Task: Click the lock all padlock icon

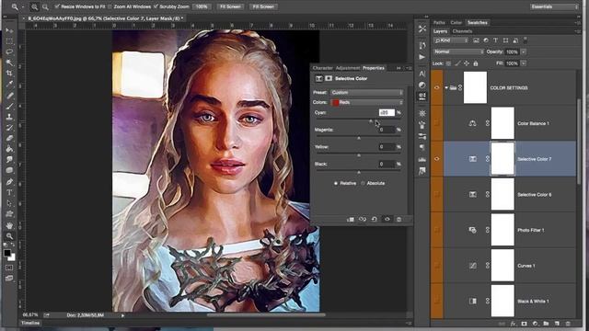Action: [x=476, y=63]
